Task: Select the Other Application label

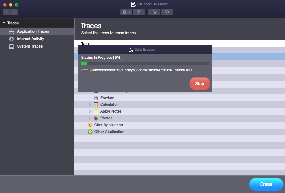Action: [109, 132]
